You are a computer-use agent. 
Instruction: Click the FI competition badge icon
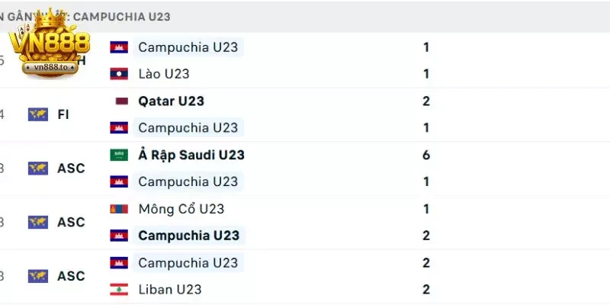click(37, 114)
